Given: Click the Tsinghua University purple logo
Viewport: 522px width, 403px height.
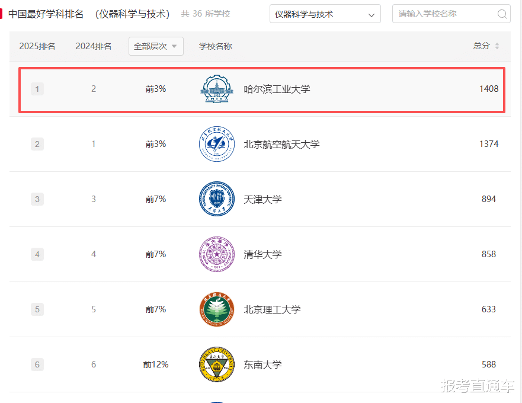Looking at the screenshot, I should click(217, 254).
